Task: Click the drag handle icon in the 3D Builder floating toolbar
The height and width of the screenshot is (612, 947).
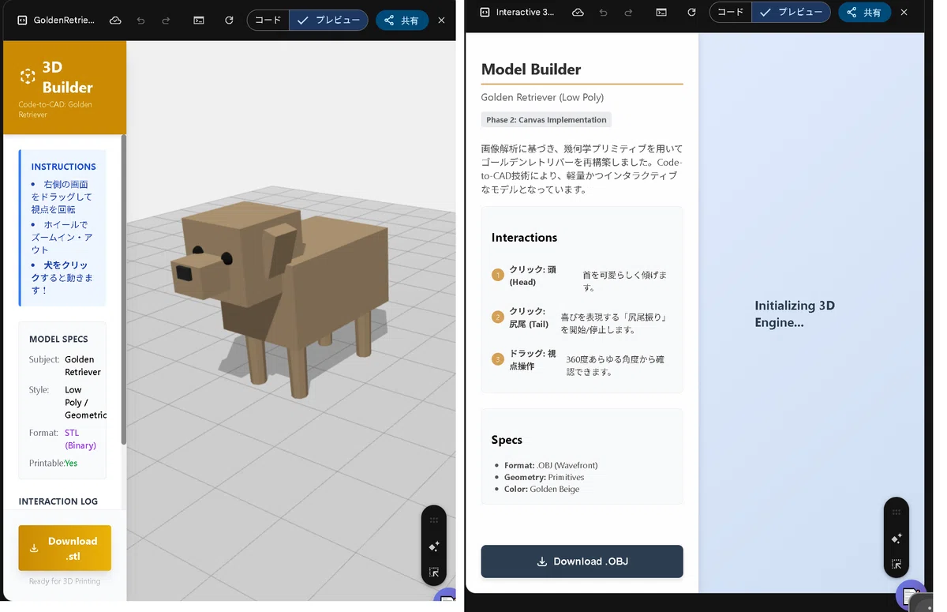Action: click(x=434, y=520)
